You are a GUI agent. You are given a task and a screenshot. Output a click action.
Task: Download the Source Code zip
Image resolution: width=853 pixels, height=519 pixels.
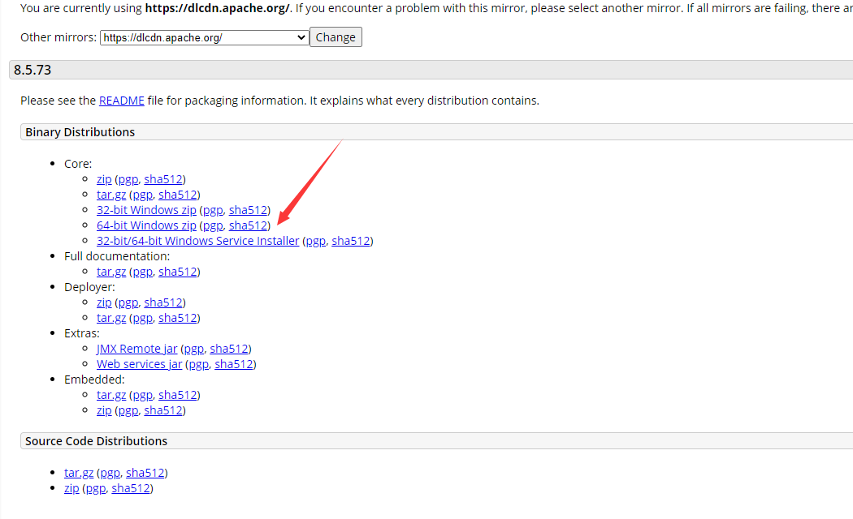click(x=71, y=488)
